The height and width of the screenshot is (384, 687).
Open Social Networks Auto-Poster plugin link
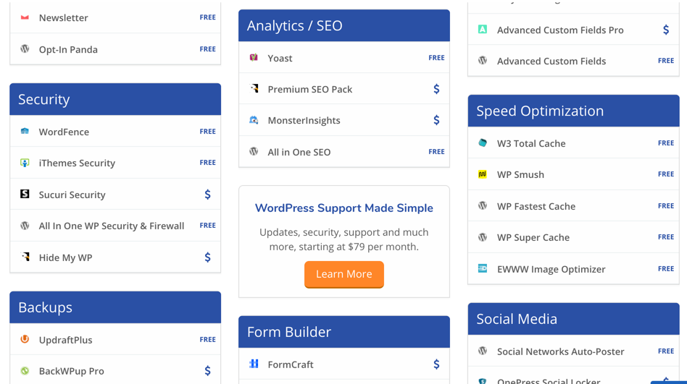[x=560, y=351]
